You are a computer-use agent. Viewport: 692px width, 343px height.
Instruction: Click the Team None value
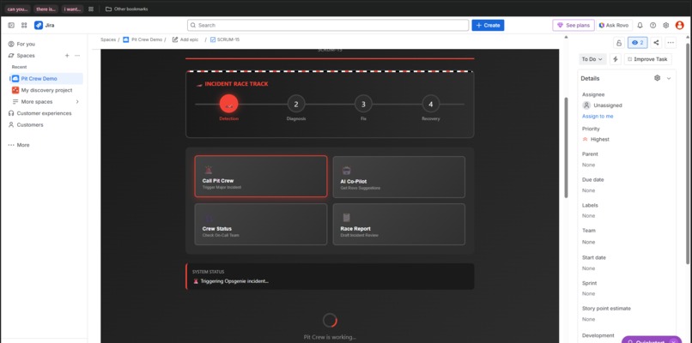point(588,242)
